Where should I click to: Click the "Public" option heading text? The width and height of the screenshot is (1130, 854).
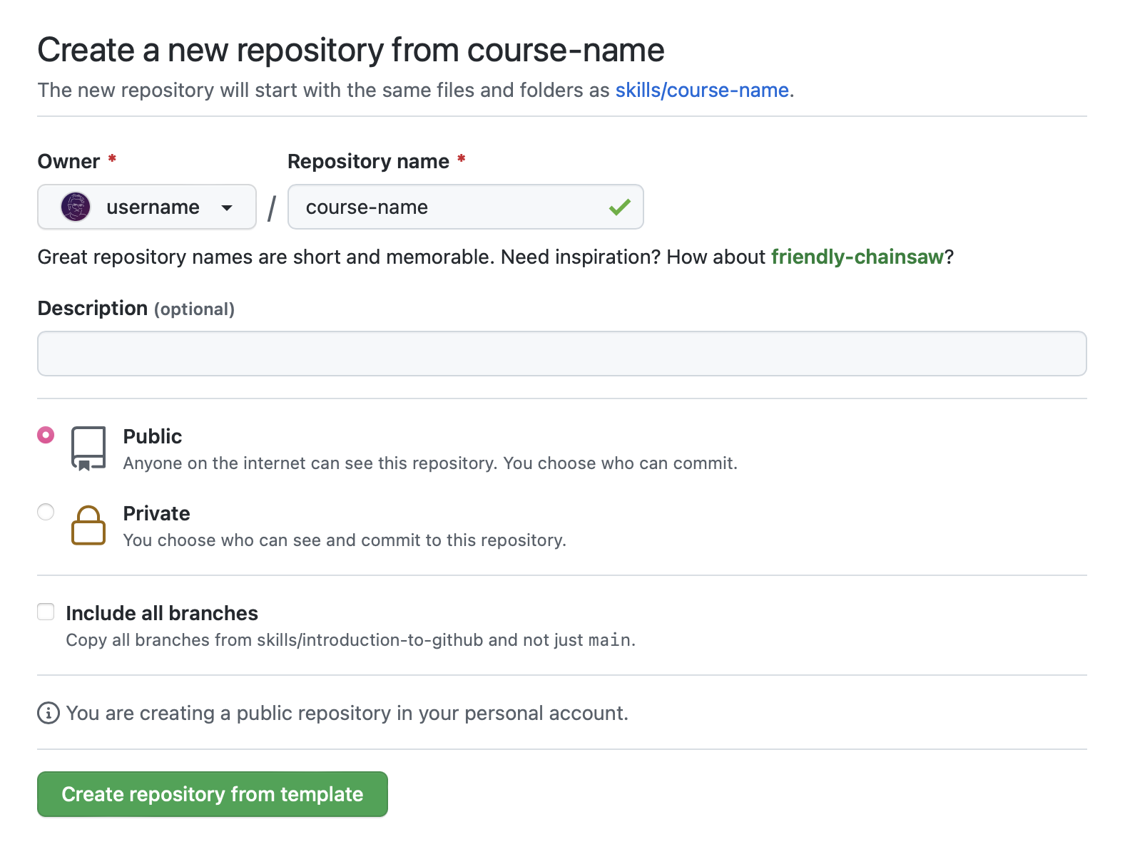coord(152,436)
